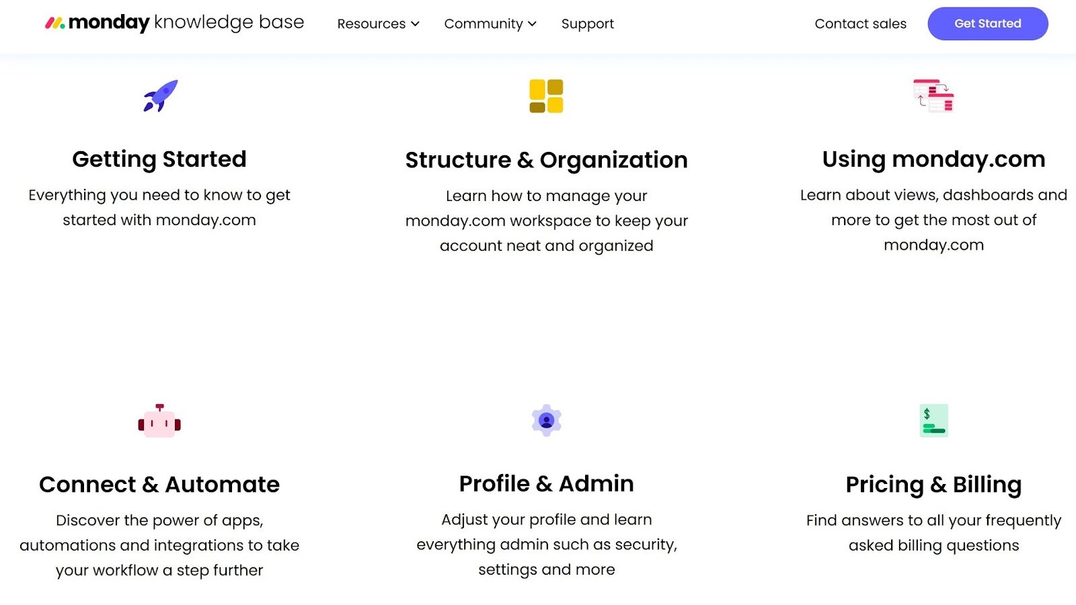1076x605 pixels.
Task: Click the Getting Started rocket icon
Action: [161, 96]
